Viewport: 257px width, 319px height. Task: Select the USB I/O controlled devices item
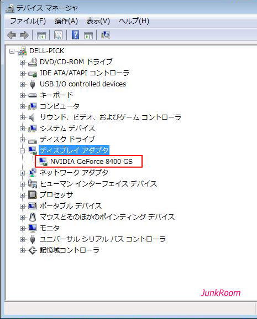coord(83,84)
